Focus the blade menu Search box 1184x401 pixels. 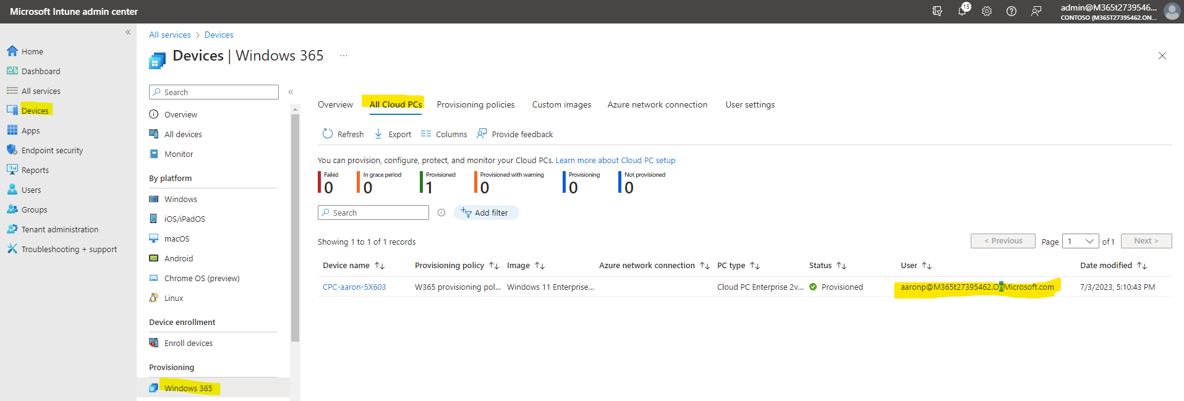point(214,92)
